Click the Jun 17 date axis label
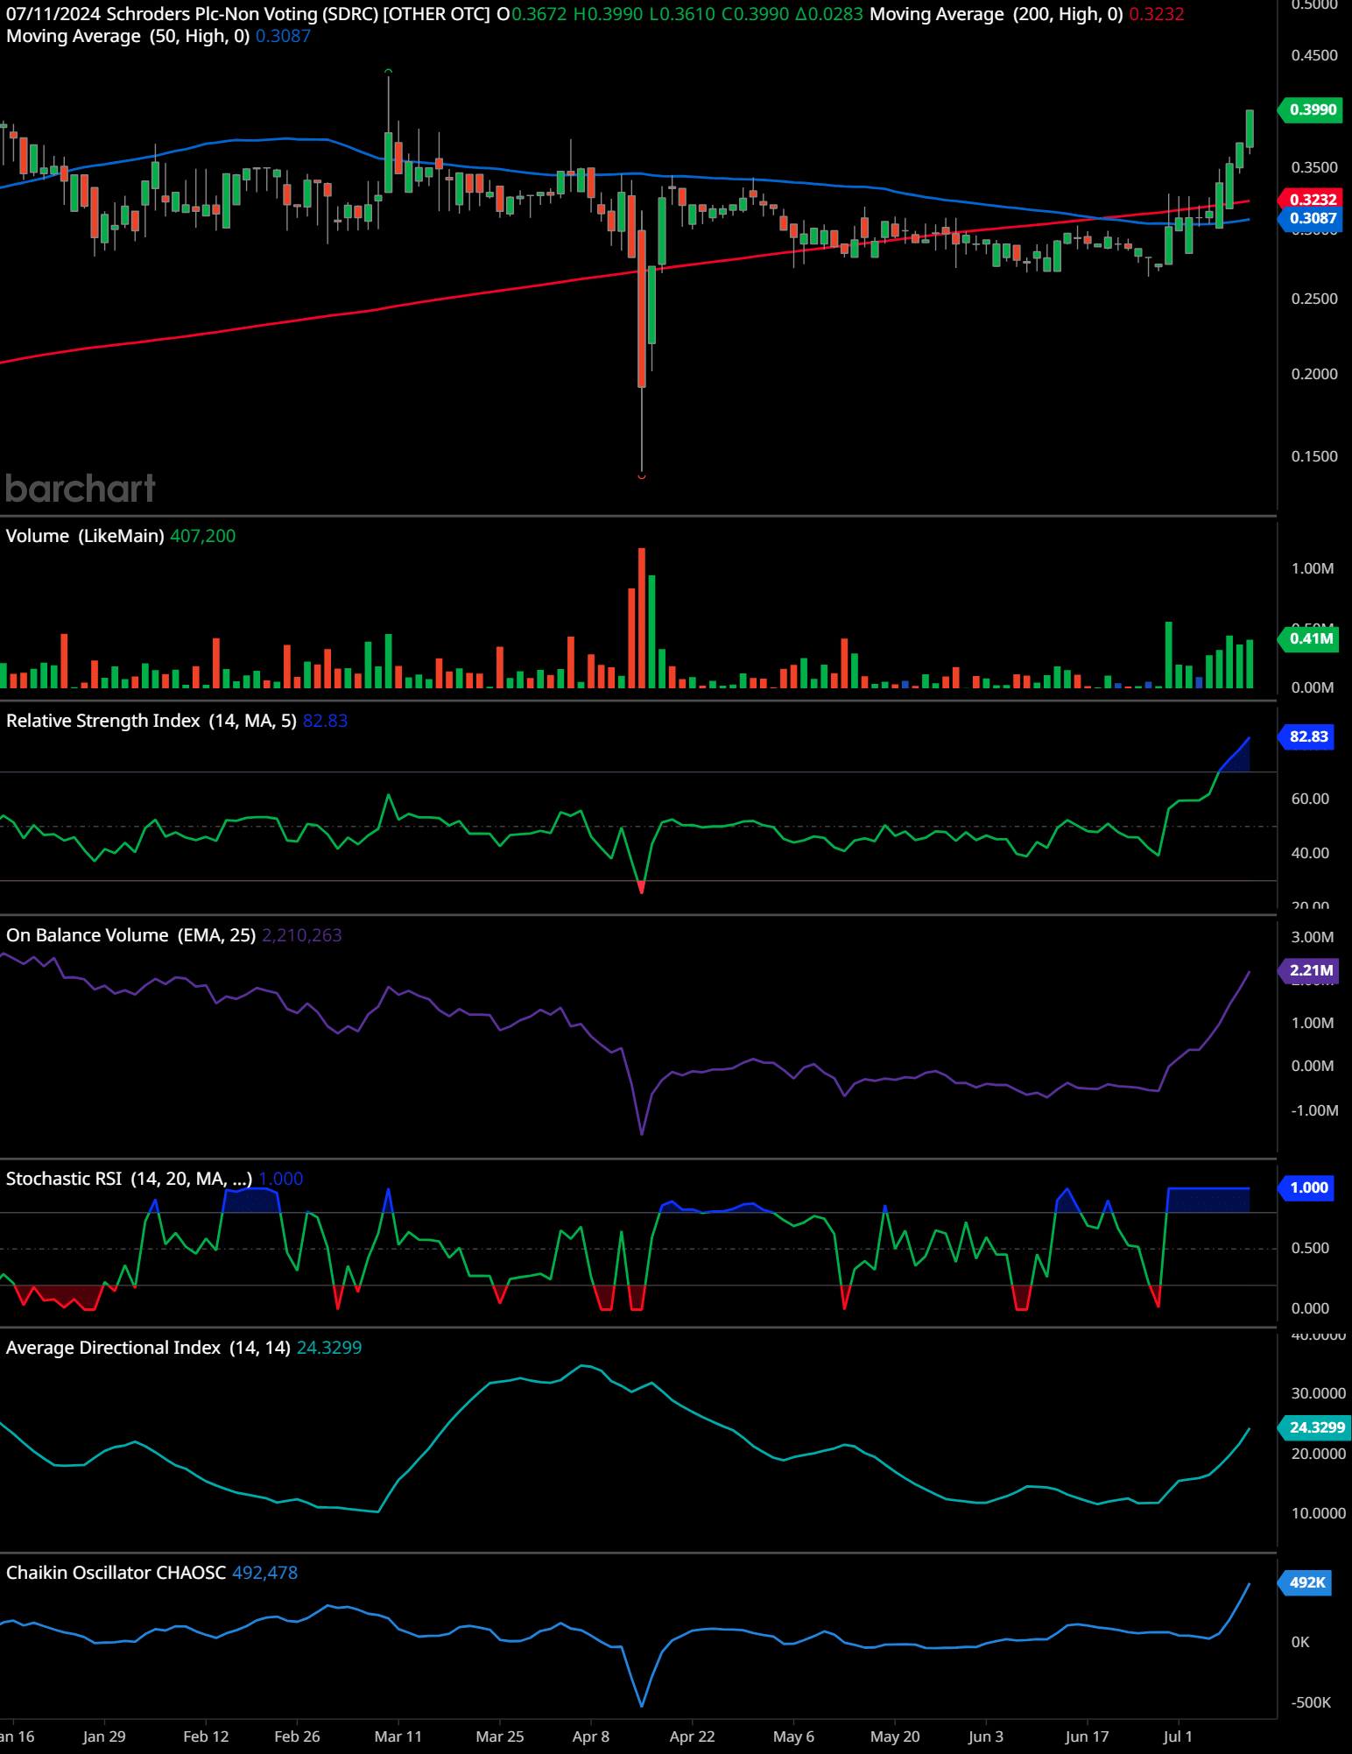Screen dimensions: 1352x1754 pyautogui.click(x=1087, y=1736)
